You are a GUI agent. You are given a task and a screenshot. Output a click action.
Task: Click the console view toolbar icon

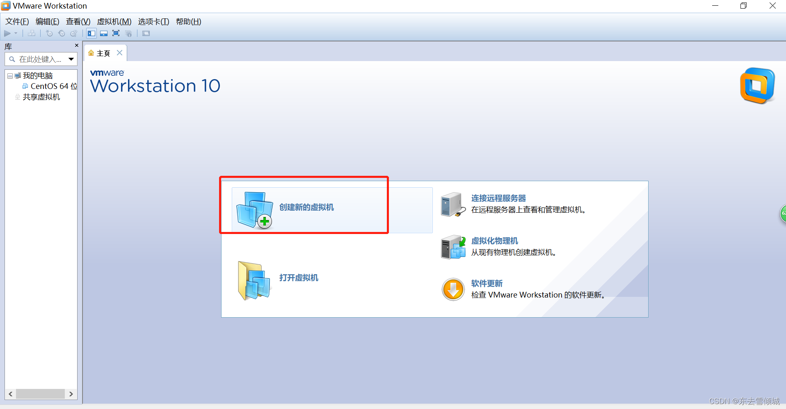pos(146,34)
